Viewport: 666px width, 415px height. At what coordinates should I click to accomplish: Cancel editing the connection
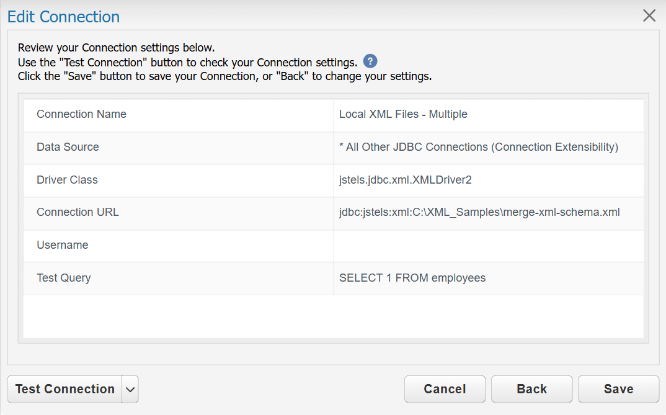[x=445, y=389]
